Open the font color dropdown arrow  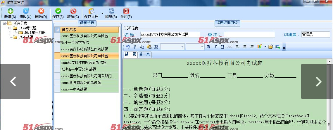(265, 47)
